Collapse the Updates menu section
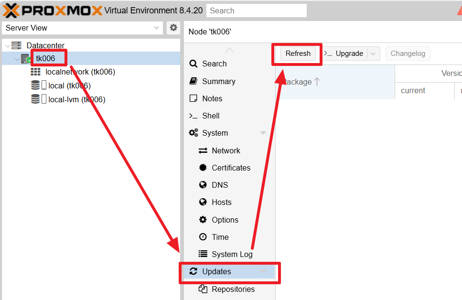Viewport: 462px width, 300px height. click(x=263, y=271)
